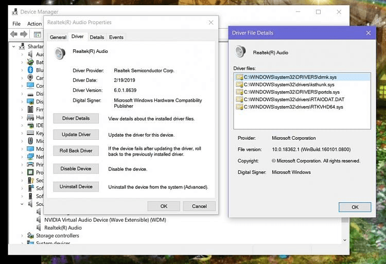
Task: Click the Forward arrow in Device Manager toolbar
Action: [x=24, y=34]
